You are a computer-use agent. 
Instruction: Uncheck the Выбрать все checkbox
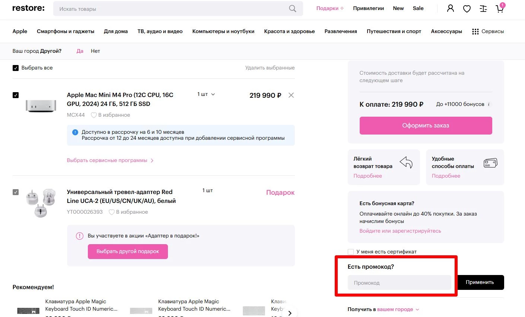point(16,68)
